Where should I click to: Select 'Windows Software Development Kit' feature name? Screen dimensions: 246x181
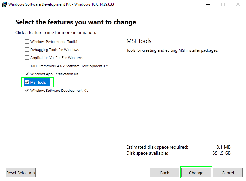pos(59,90)
